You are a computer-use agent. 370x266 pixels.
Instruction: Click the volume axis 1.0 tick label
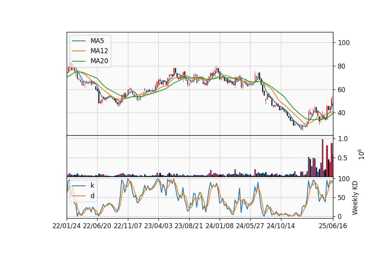click(x=343, y=139)
